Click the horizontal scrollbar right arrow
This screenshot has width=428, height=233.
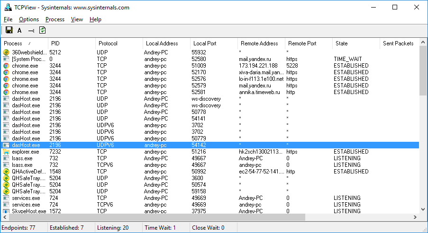tap(415, 217)
